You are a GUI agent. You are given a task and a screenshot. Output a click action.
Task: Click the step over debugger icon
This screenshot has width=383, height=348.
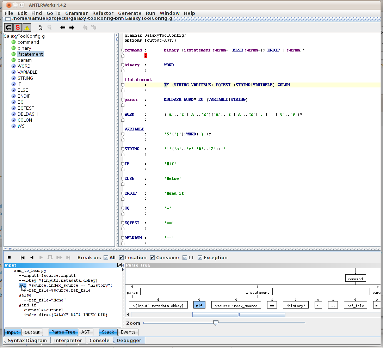click(x=50, y=257)
